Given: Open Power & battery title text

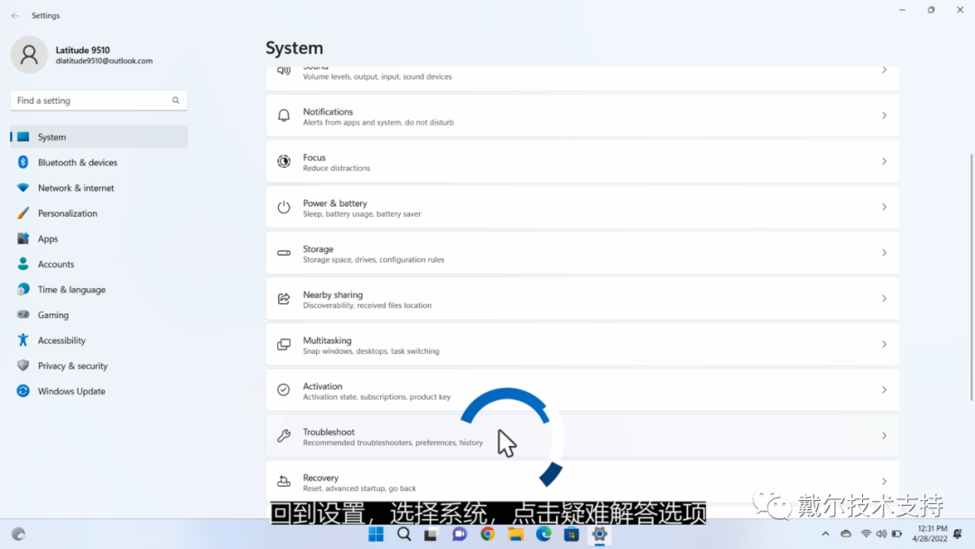Looking at the screenshot, I should 335,203.
